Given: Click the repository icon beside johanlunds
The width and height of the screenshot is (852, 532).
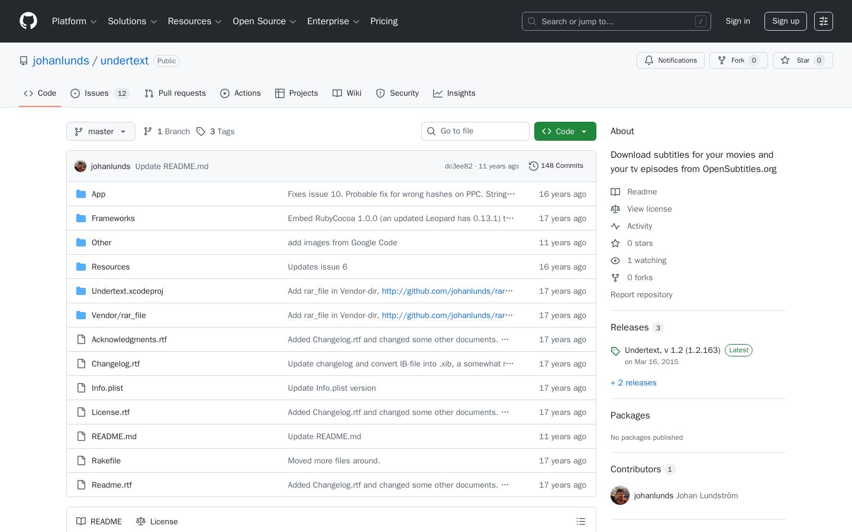Looking at the screenshot, I should (x=24, y=61).
